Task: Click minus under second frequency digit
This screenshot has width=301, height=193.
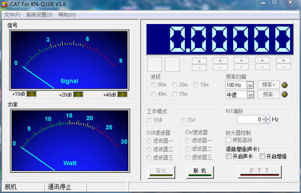Action: (x=199, y=68)
